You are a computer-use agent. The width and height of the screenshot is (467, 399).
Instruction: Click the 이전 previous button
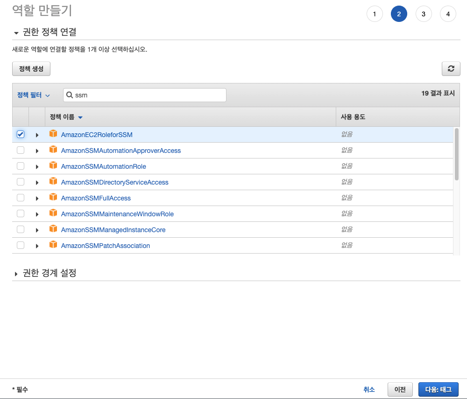400,390
